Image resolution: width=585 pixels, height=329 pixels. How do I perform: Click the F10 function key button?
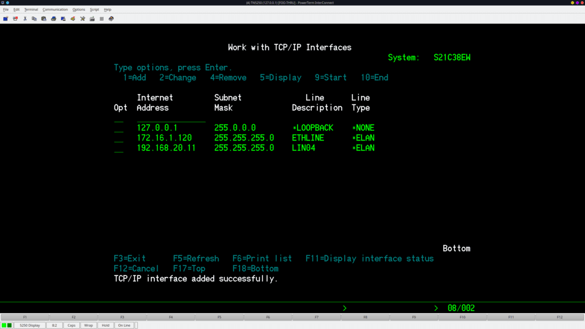[463, 317]
